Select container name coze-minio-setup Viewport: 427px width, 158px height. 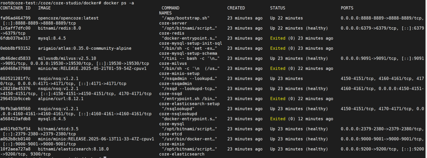[179, 73]
